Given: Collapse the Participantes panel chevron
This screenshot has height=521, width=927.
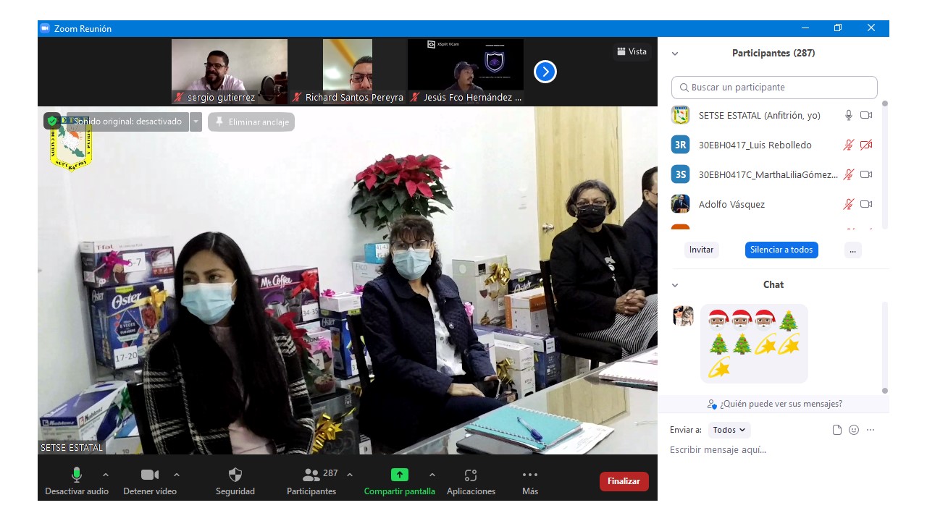Looking at the screenshot, I should tap(675, 54).
